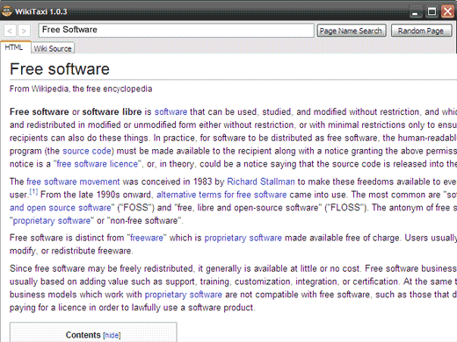
Task: Maximize the WikiTaxi window
Action: click(x=432, y=12)
